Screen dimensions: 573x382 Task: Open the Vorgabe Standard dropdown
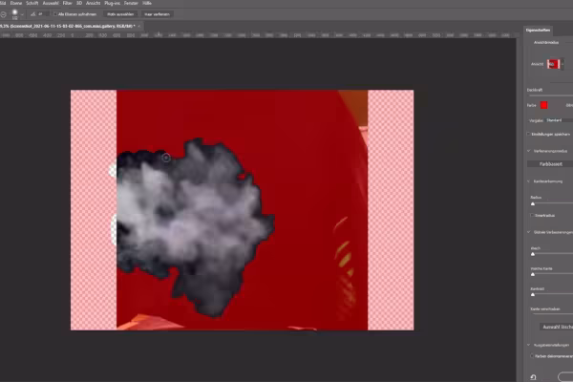[559, 120]
